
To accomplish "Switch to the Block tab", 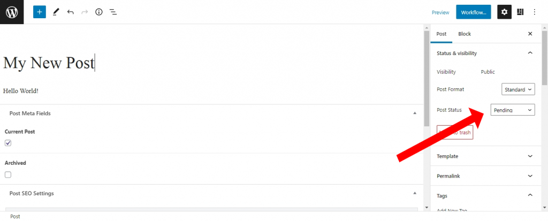I will [x=465, y=34].
